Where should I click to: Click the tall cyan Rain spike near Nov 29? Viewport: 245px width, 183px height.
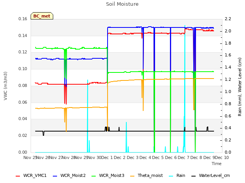88,116
